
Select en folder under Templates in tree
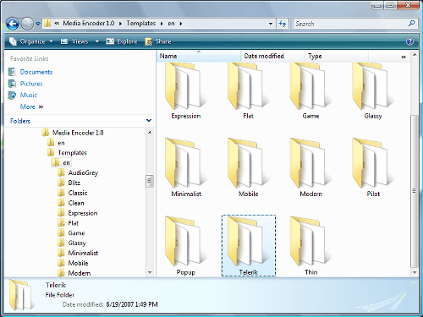tap(66, 163)
